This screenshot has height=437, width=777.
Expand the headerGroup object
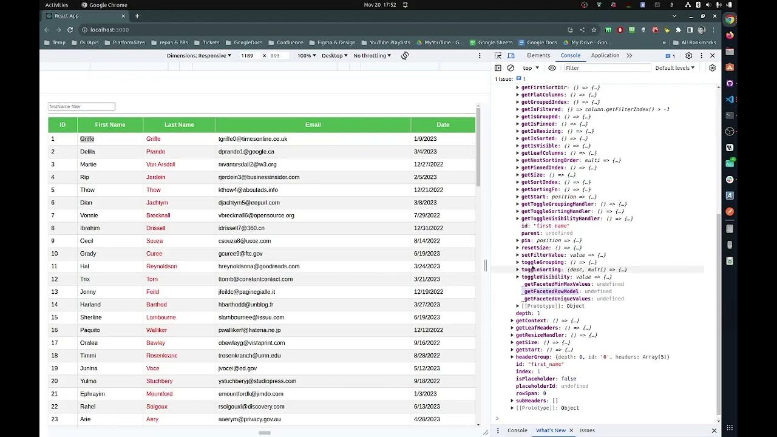[x=512, y=357]
